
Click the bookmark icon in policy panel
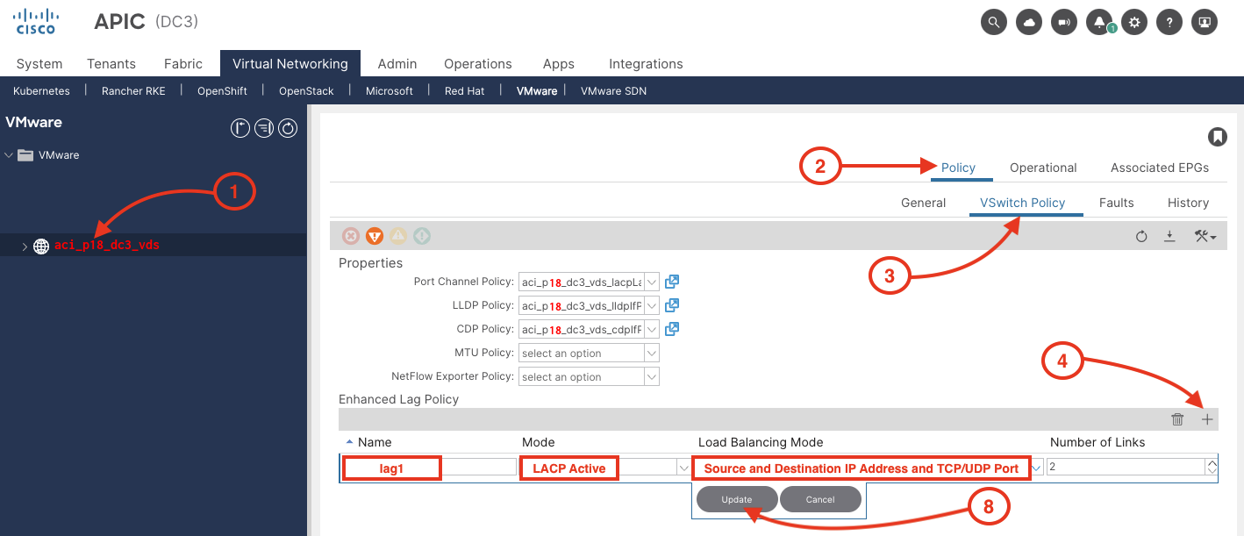coord(1217,137)
